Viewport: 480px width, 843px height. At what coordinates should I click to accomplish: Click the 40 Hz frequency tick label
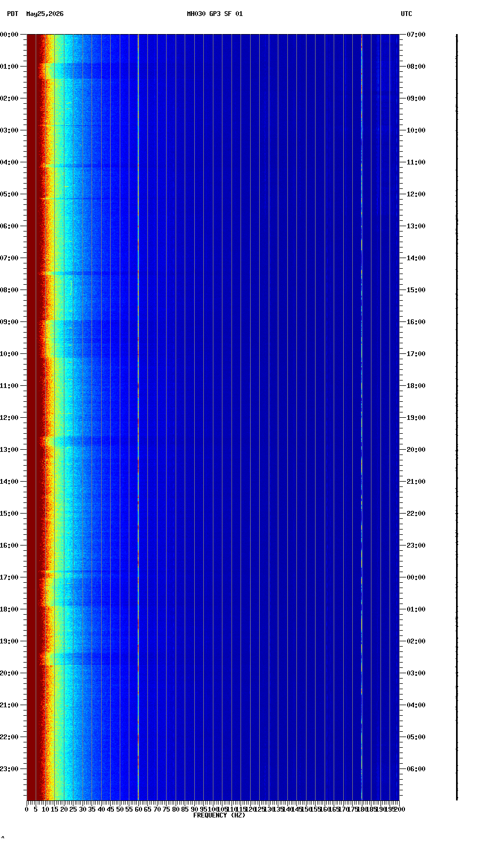click(x=101, y=809)
